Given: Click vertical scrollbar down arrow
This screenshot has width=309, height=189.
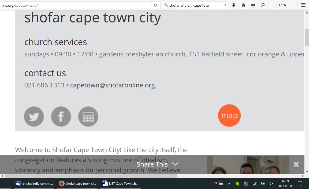Looking at the screenshot, I should point(307,172).
